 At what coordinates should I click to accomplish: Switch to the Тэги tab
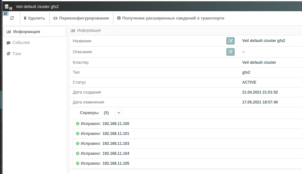click(x=14, y=54)
